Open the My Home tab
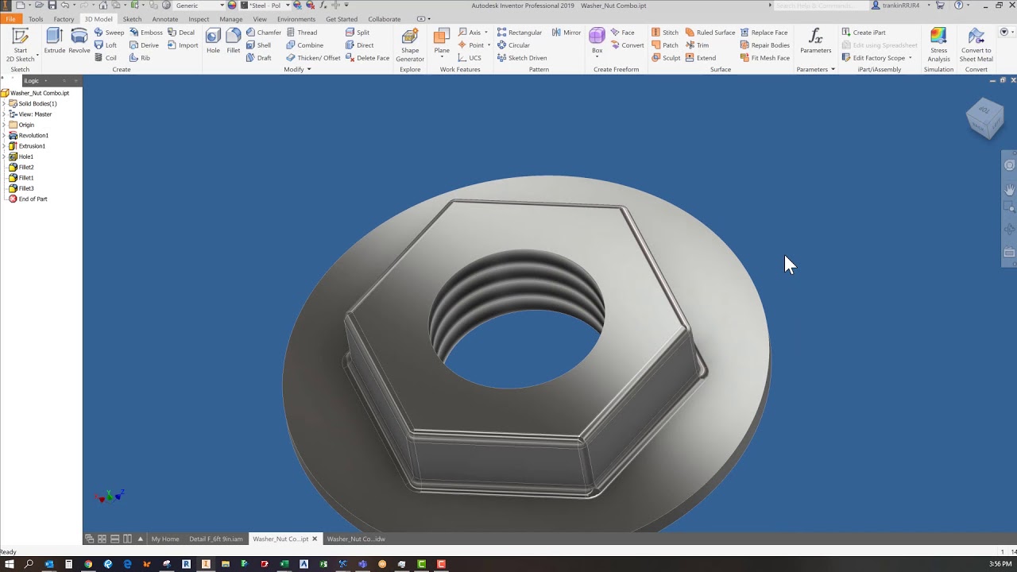 [165, 539]
